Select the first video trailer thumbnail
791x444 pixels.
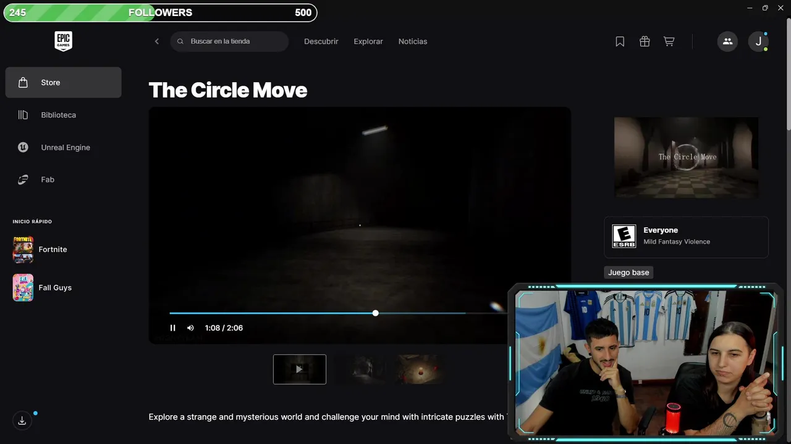tap(300, 369)
